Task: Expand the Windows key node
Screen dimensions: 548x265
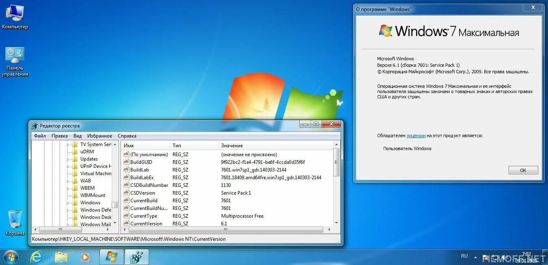Action: pos(68,203)
